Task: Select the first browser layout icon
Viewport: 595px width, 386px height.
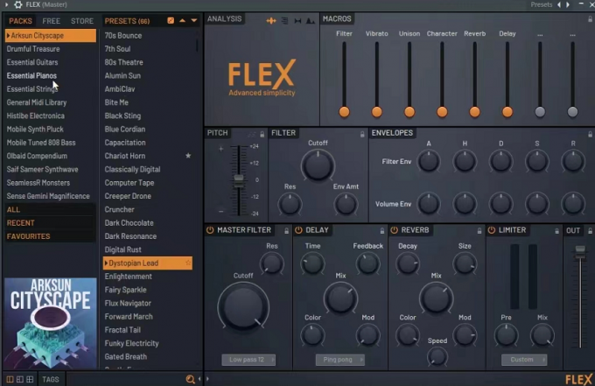Action: coord(9,379)
